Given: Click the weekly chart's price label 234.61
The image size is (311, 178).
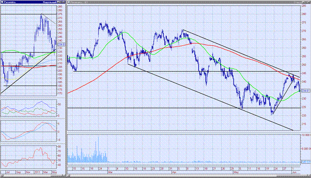Looking at the screenshot, I should pos(61,45).
